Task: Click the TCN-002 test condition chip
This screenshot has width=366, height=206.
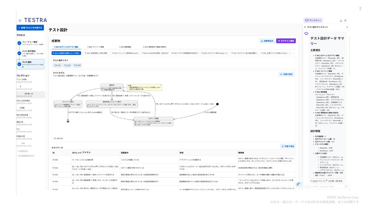Action: (67, 65)
